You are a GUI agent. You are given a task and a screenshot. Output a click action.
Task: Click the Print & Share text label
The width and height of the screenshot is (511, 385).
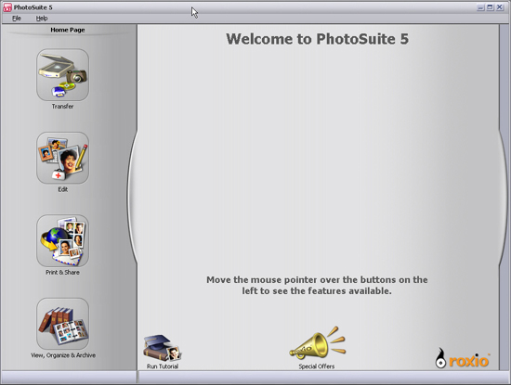(x=62, y=273)
